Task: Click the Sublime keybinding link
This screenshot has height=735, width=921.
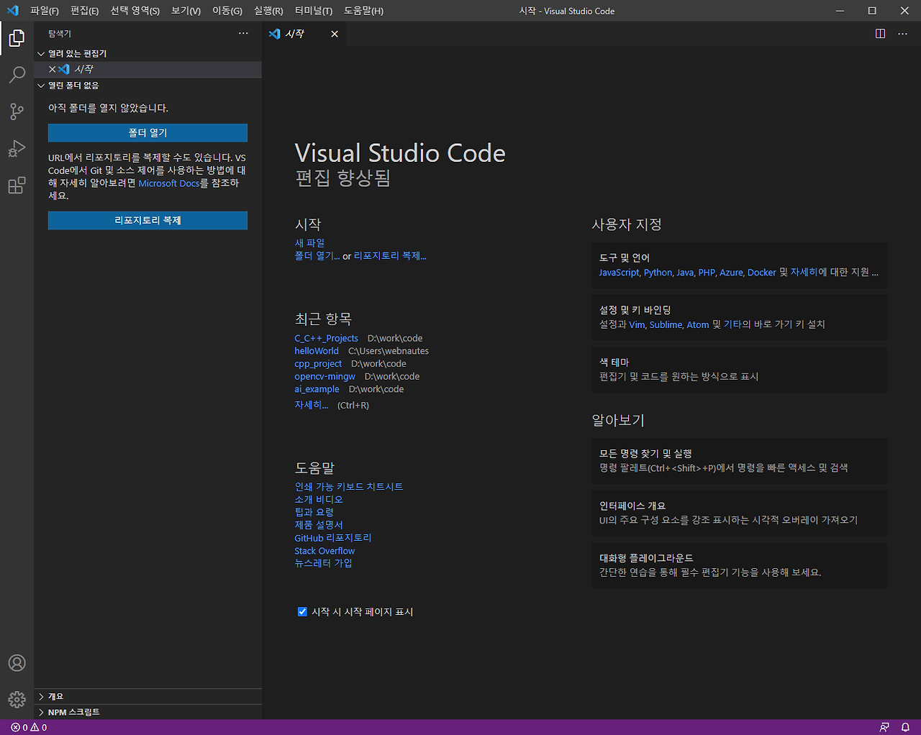Action: [x=666, y=325]
